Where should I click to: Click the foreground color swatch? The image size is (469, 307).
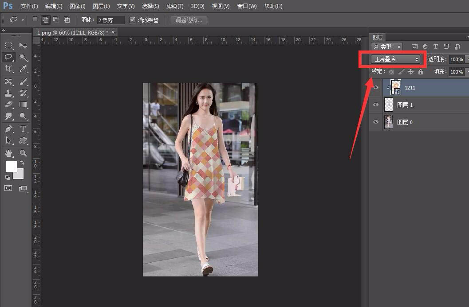[x=12, y=166]
